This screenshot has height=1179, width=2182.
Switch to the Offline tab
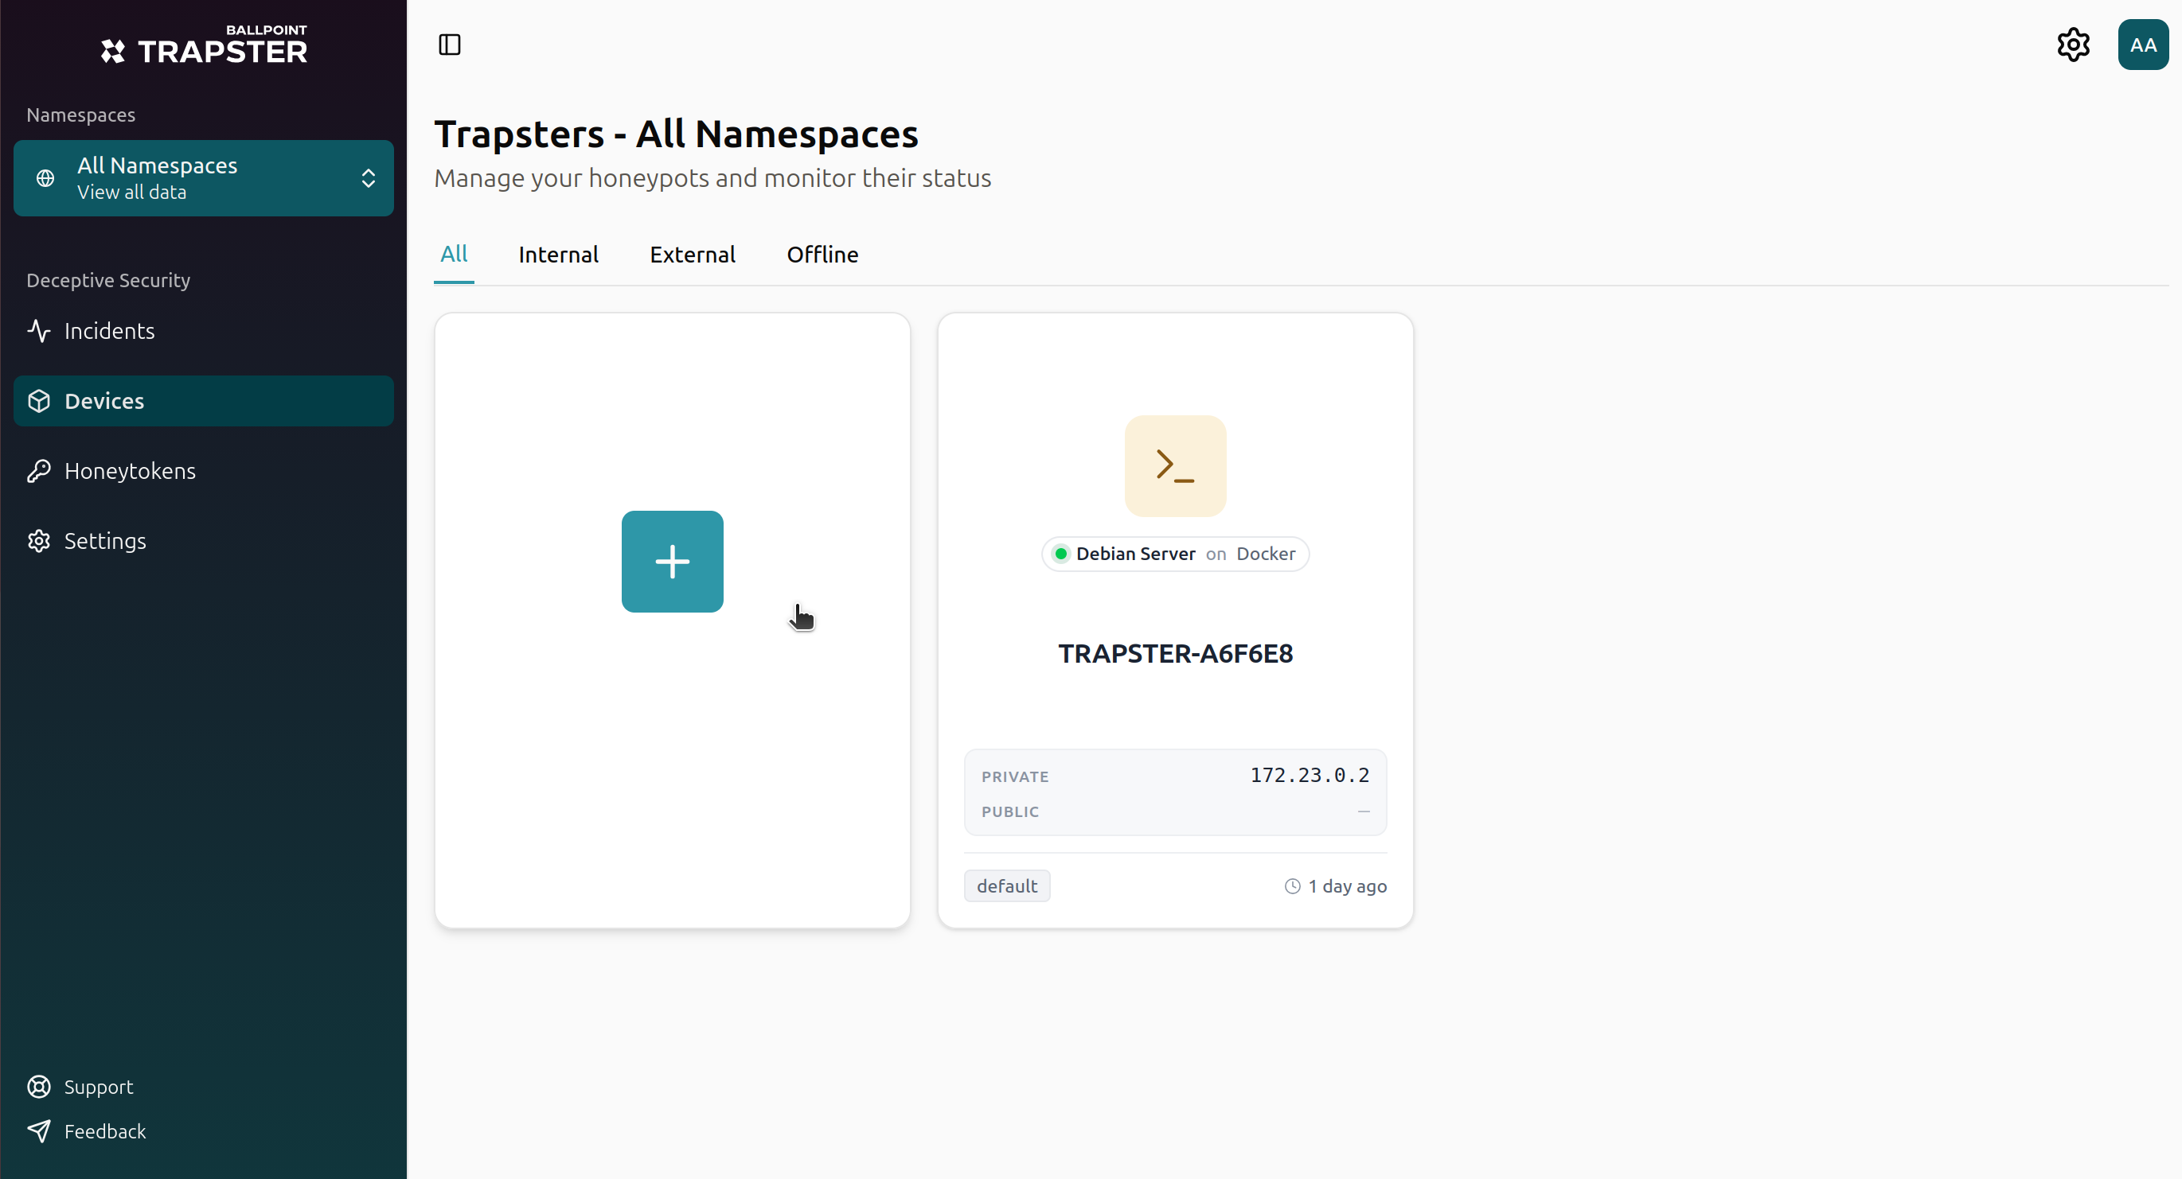click(x=822, y=255)
